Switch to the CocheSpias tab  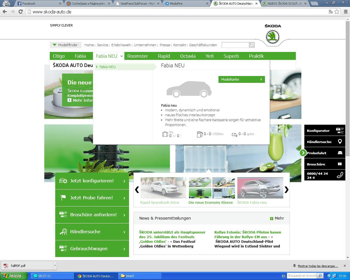[x=88, y=4]
